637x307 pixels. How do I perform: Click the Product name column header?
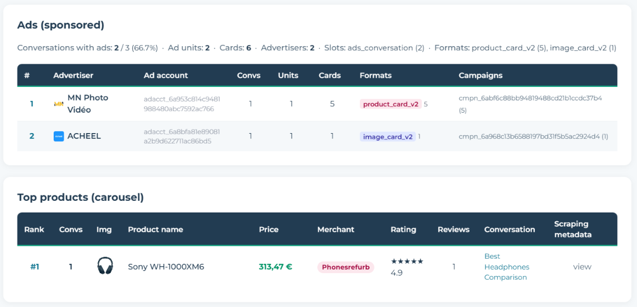pyautogui.click(x=155, y=229)
